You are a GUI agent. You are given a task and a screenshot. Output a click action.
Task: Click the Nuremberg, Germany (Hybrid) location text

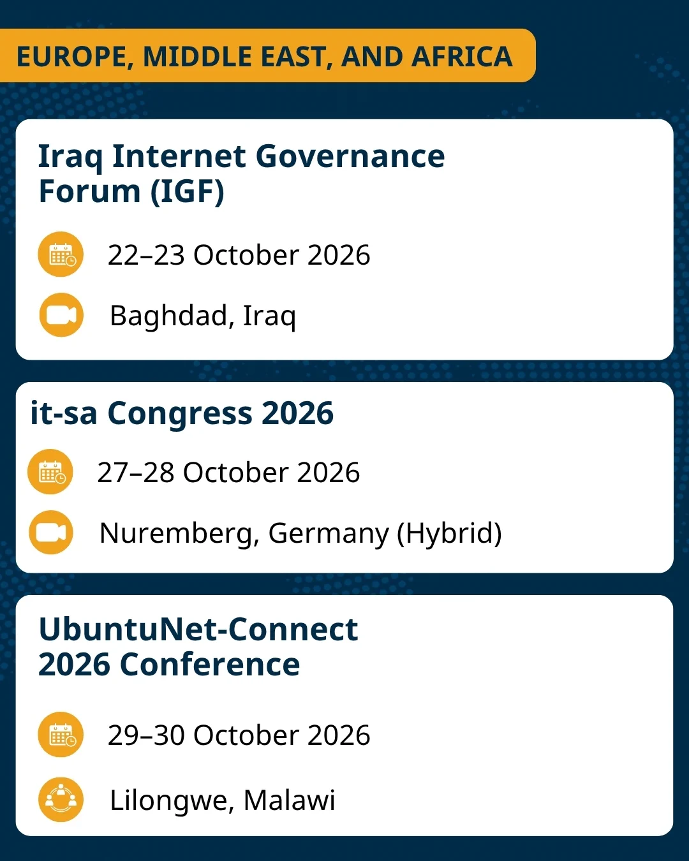(x=300, y=534)
